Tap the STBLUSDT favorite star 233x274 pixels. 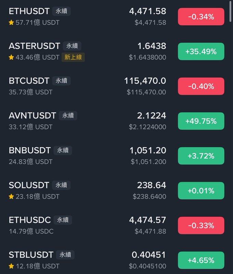(11, 266)
